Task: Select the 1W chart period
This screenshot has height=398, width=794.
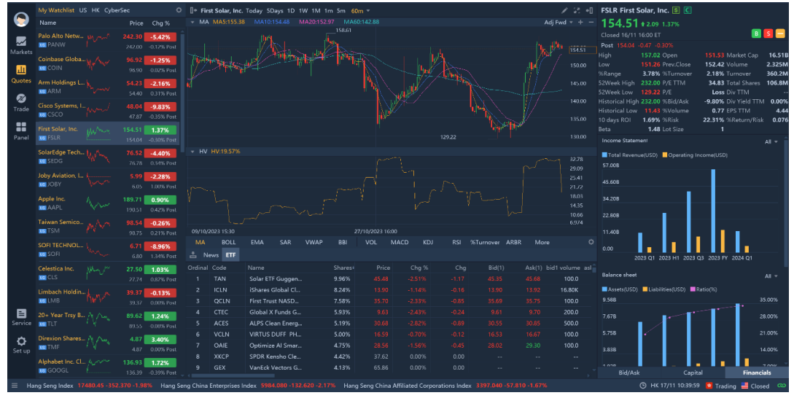Action: point(303,11)
